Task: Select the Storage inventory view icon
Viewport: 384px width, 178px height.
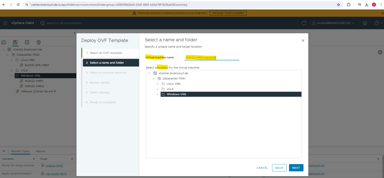Action: (27, 42)
